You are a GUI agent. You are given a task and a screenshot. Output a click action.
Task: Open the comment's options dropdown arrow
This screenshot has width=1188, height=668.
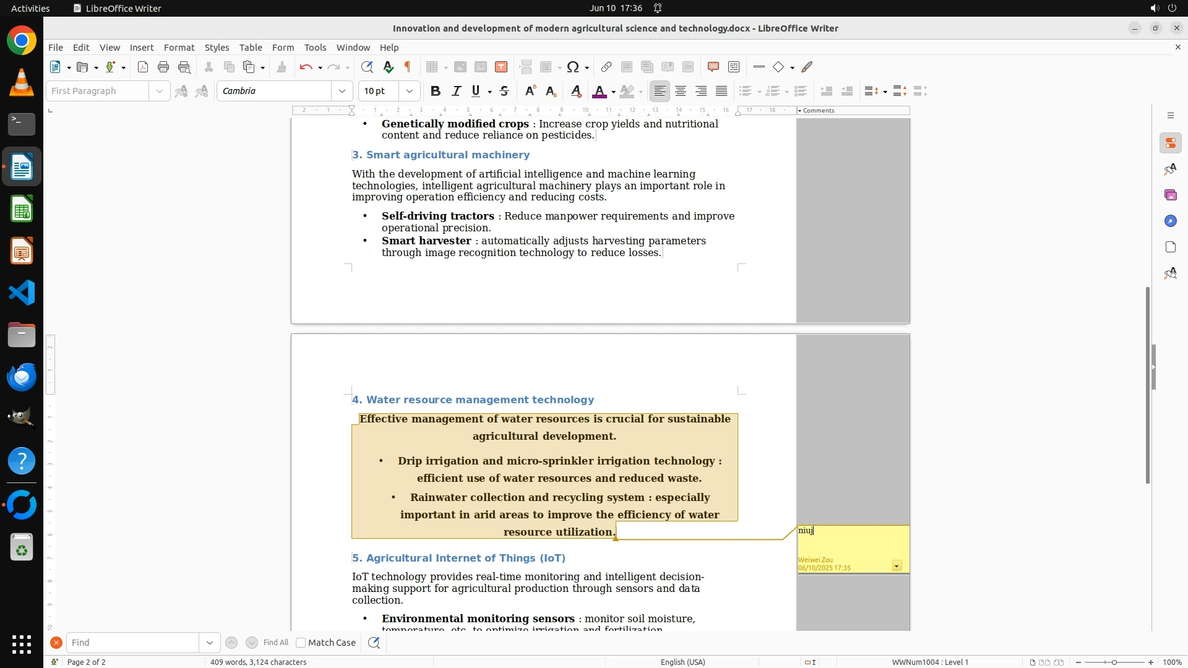coord(897,566)
